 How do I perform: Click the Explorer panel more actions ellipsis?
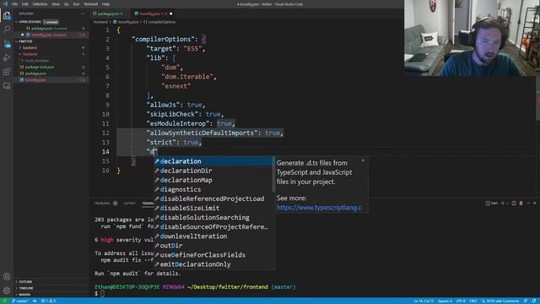[83, 14]
